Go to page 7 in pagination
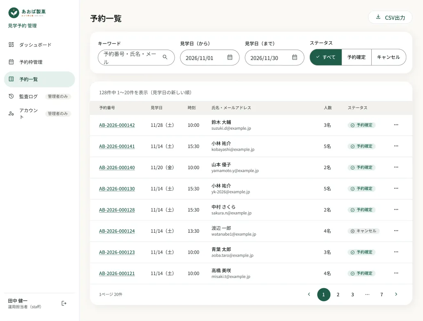423x321 pixels. click(382, 294)
